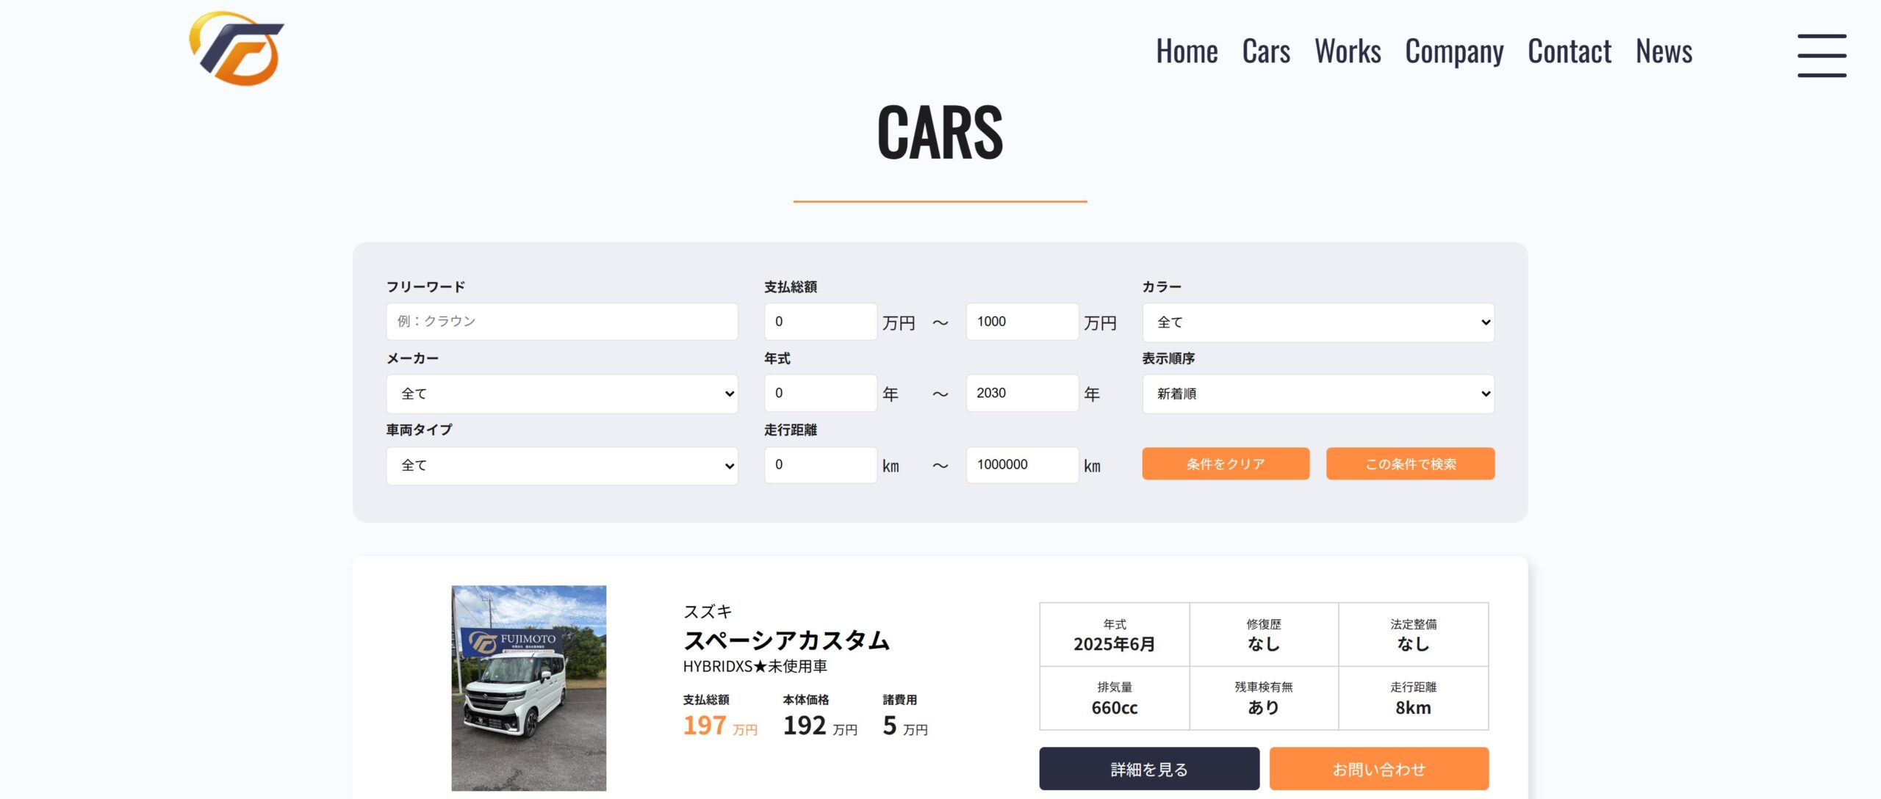Click the 詳細を見る button
Image resolution: width=1881 pixels, height=799 pixels.
[x=1149, y=769]
